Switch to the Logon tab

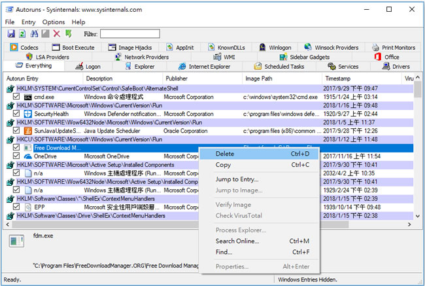88,67
